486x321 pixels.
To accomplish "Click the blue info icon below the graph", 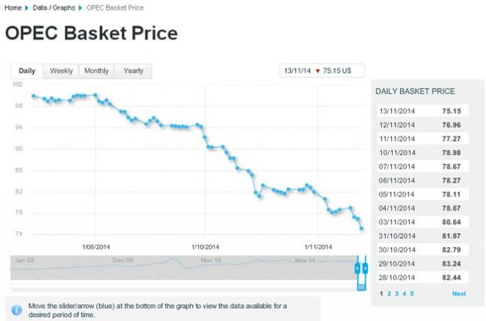I will 16,306.
